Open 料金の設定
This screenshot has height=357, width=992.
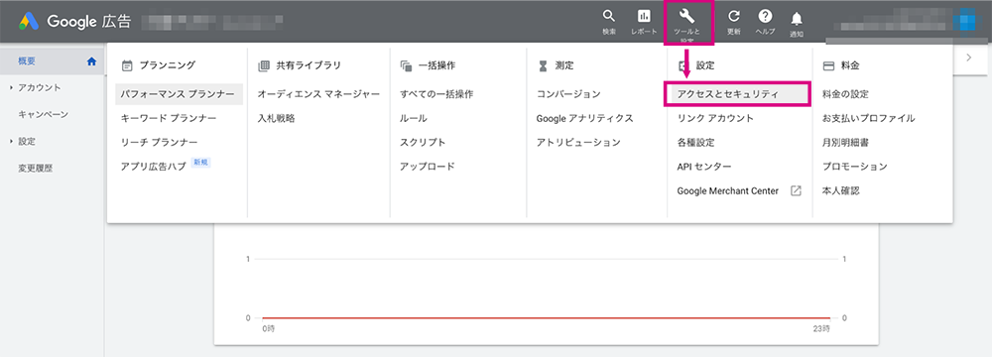click(x=846, y=94)
